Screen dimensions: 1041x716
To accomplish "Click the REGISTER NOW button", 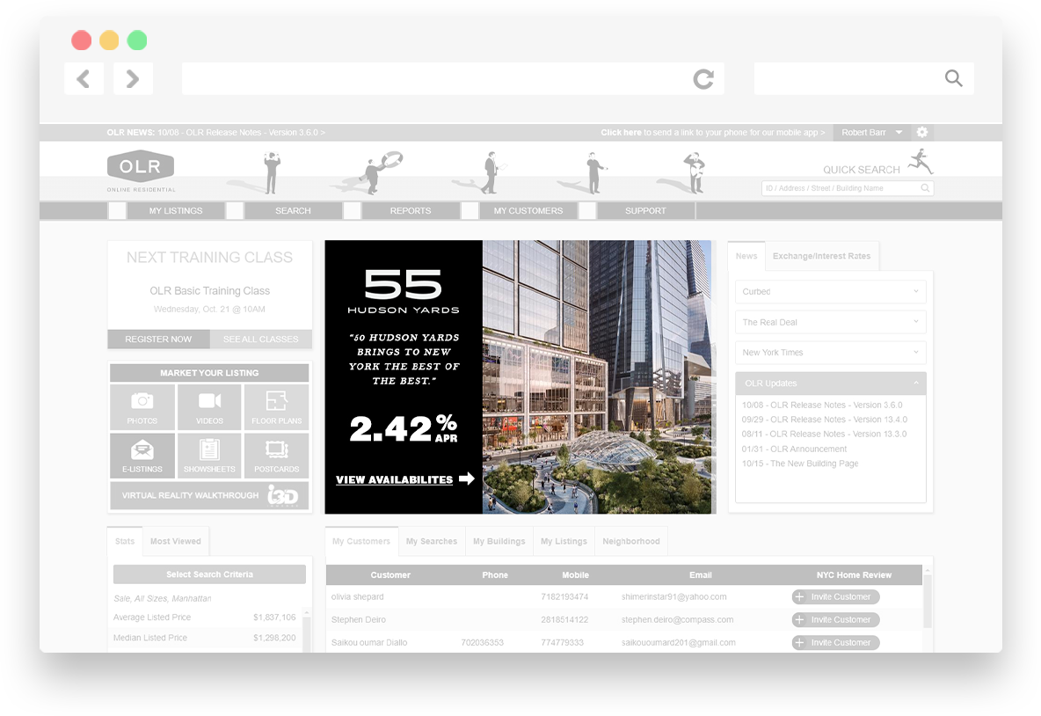I will 158,339.
